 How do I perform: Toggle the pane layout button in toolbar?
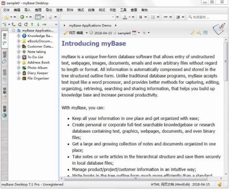[38, 17]
